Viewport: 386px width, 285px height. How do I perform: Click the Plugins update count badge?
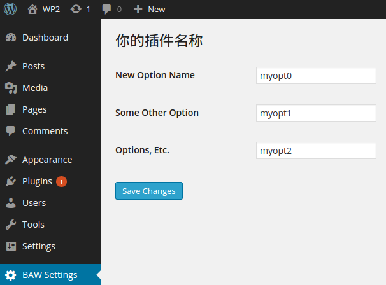[61, 181]
